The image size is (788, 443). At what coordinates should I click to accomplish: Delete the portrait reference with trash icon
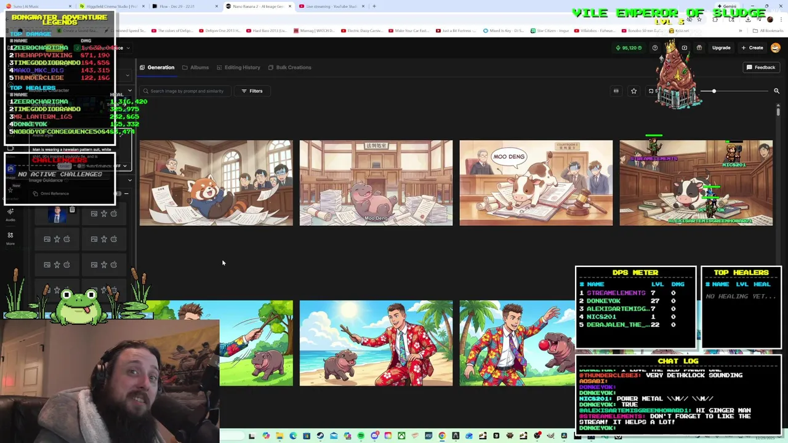click(x=72, y=210)
